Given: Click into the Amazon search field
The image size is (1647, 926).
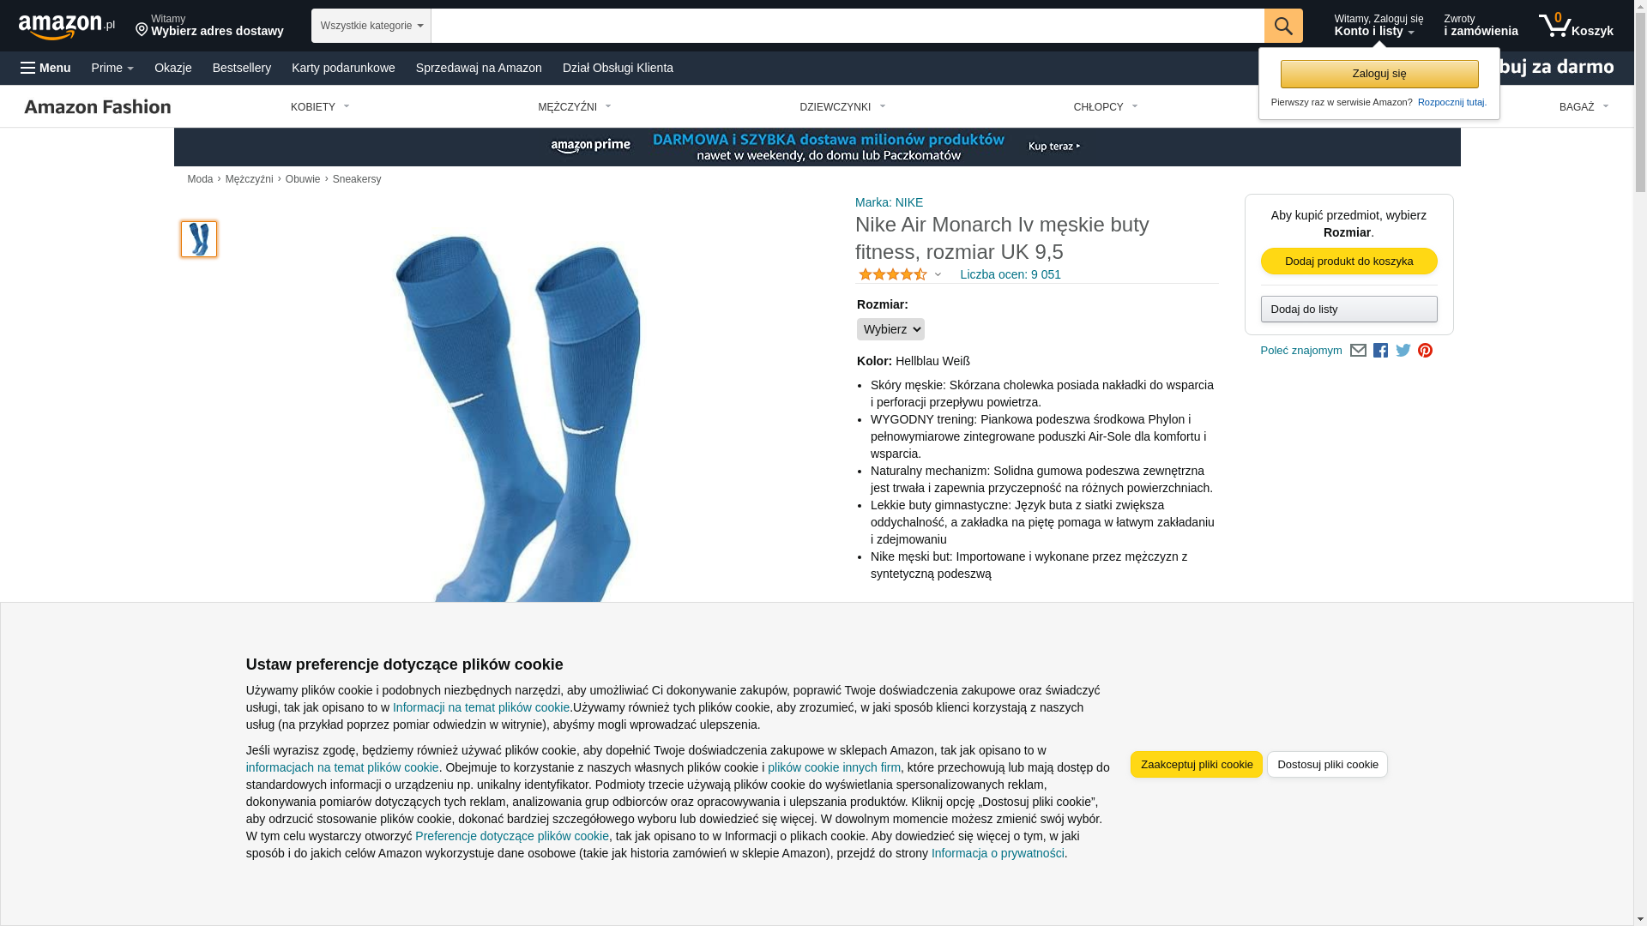Looking at the screenshot, I should [848, 26].
